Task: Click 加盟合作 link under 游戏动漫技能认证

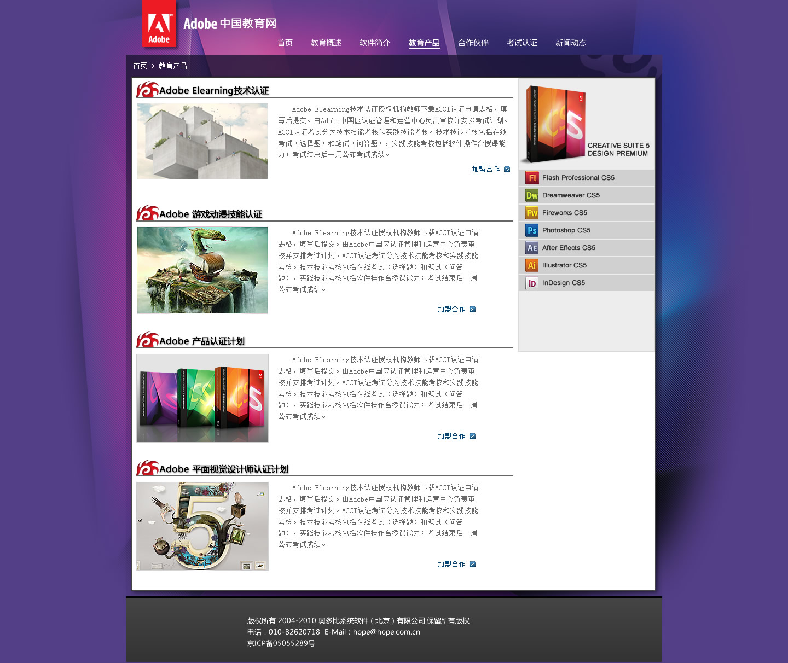Action: tap(451, 310)
